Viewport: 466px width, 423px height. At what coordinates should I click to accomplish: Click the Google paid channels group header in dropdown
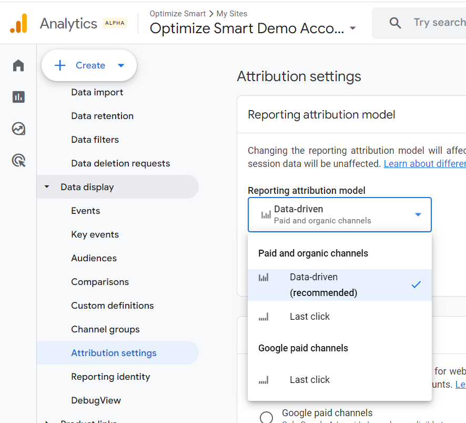click(303, 348)
